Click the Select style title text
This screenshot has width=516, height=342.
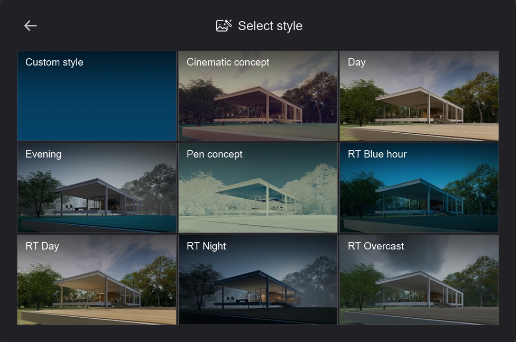tap(270, 26)
